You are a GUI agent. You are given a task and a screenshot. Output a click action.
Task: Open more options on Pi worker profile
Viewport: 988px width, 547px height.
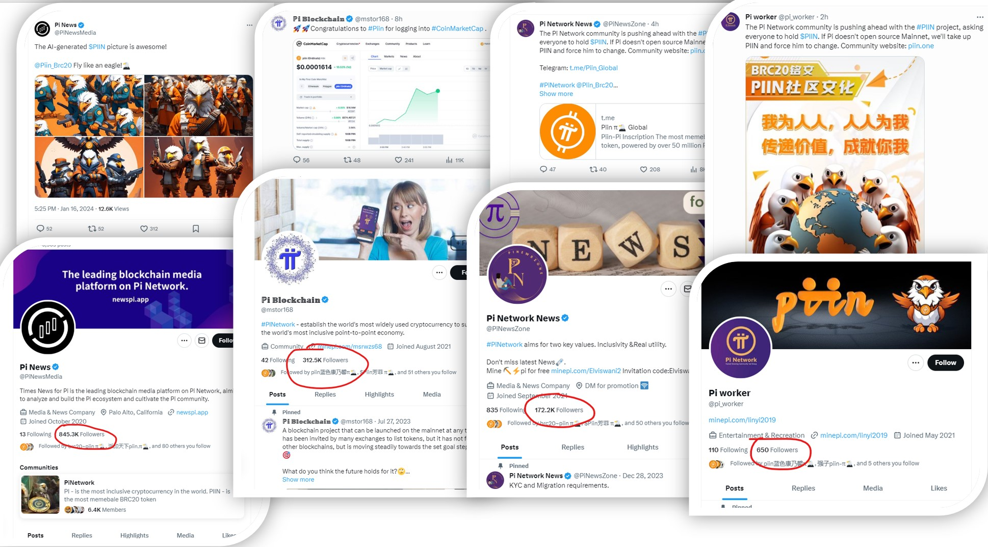(x=916, y=362)
